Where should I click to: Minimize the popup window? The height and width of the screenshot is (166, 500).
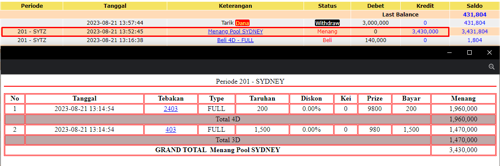click(x=449, y=53)
